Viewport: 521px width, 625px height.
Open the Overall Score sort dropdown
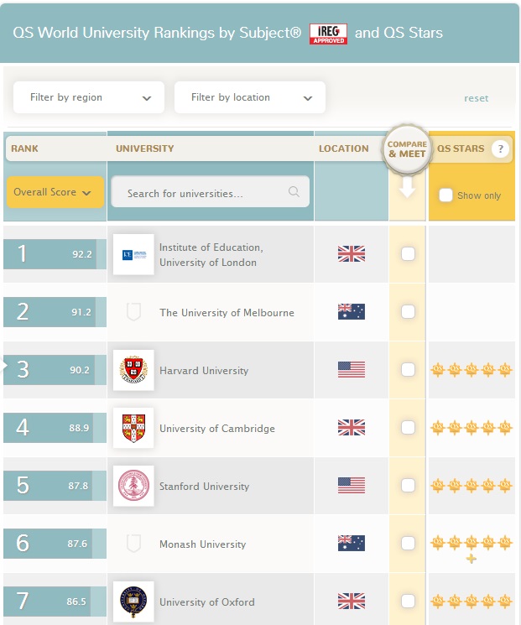pyautogui.click(x=55, y=192)
